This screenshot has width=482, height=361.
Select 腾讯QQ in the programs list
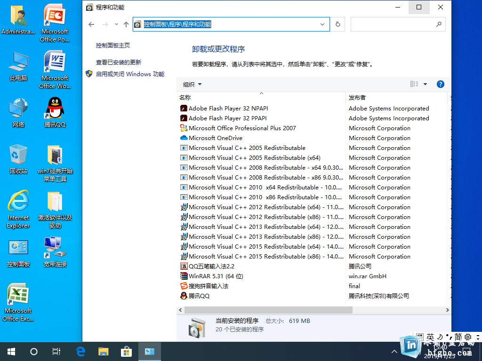point(199,296)
